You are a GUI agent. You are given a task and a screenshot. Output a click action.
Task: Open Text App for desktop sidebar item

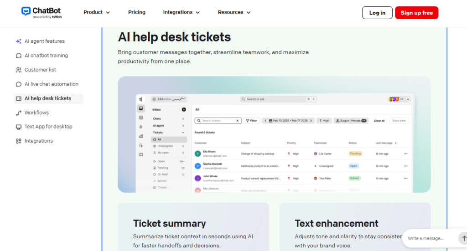pyautogui.click(x=48, y=127)
